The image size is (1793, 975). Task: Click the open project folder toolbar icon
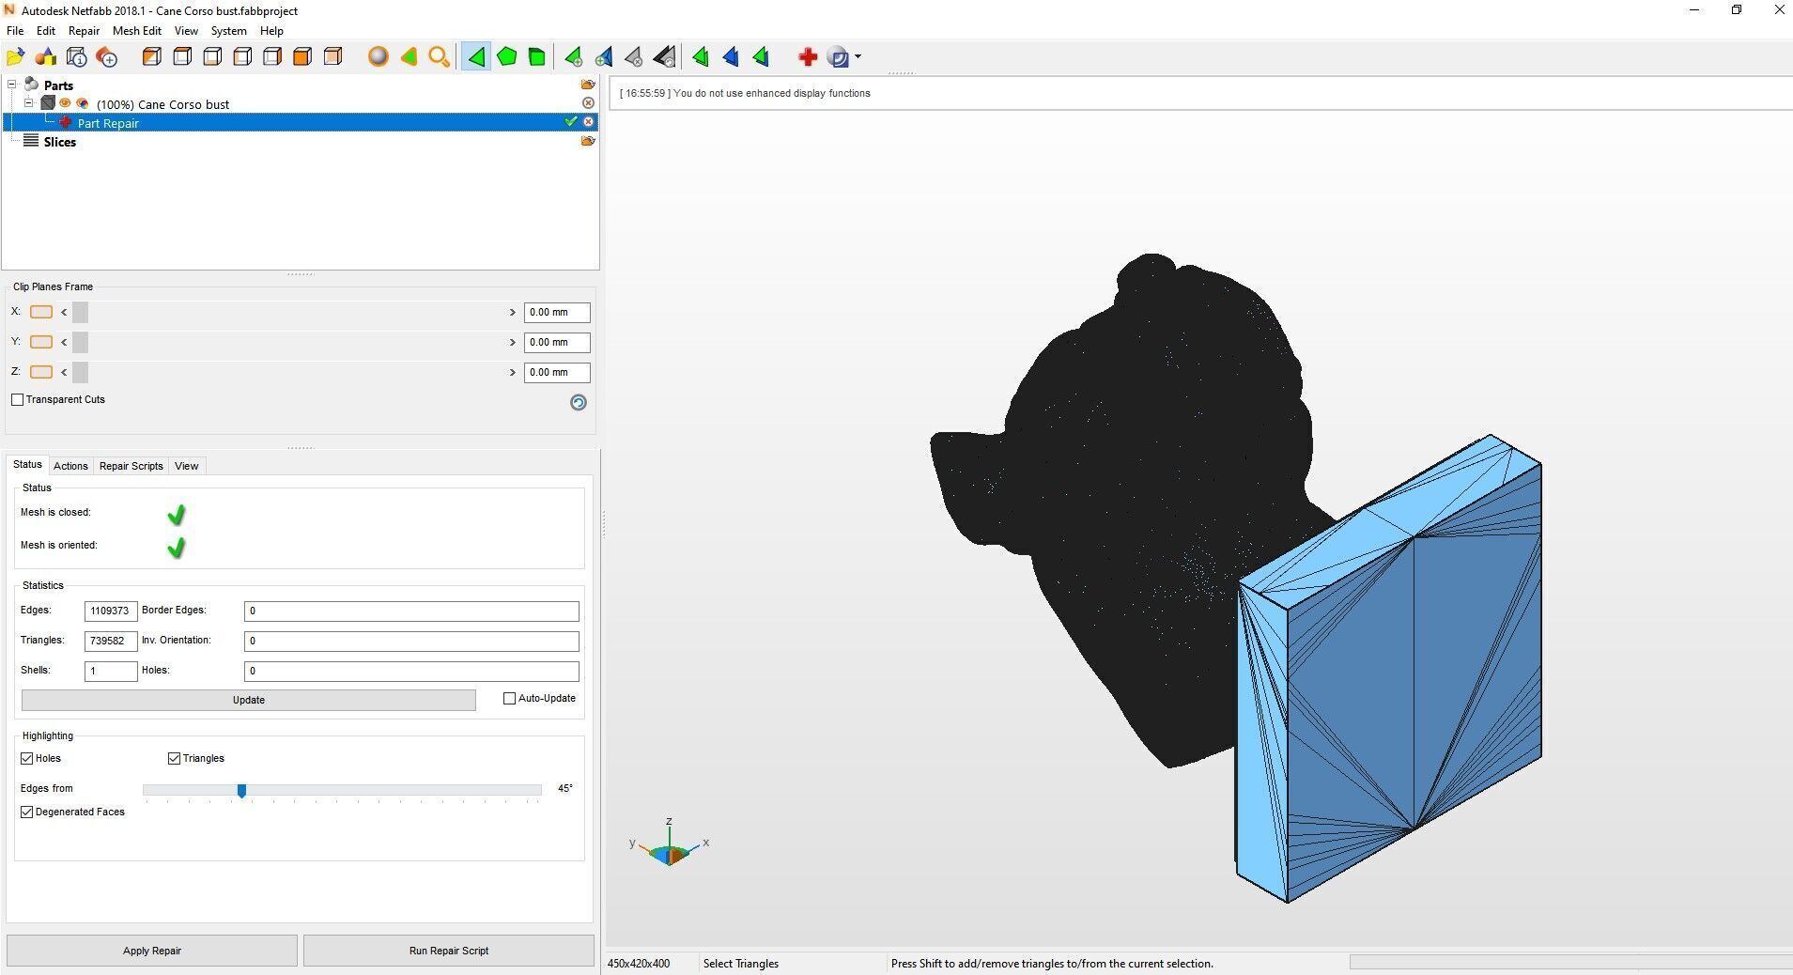pyautogui.click(x=15, y=57)
